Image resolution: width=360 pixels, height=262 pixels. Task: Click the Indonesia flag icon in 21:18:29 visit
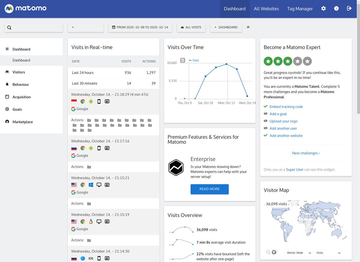[x=74, y=101]
